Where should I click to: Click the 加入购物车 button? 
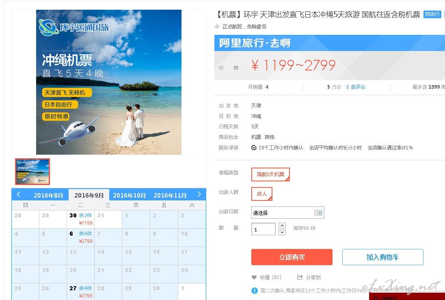[x=382, y=257]
